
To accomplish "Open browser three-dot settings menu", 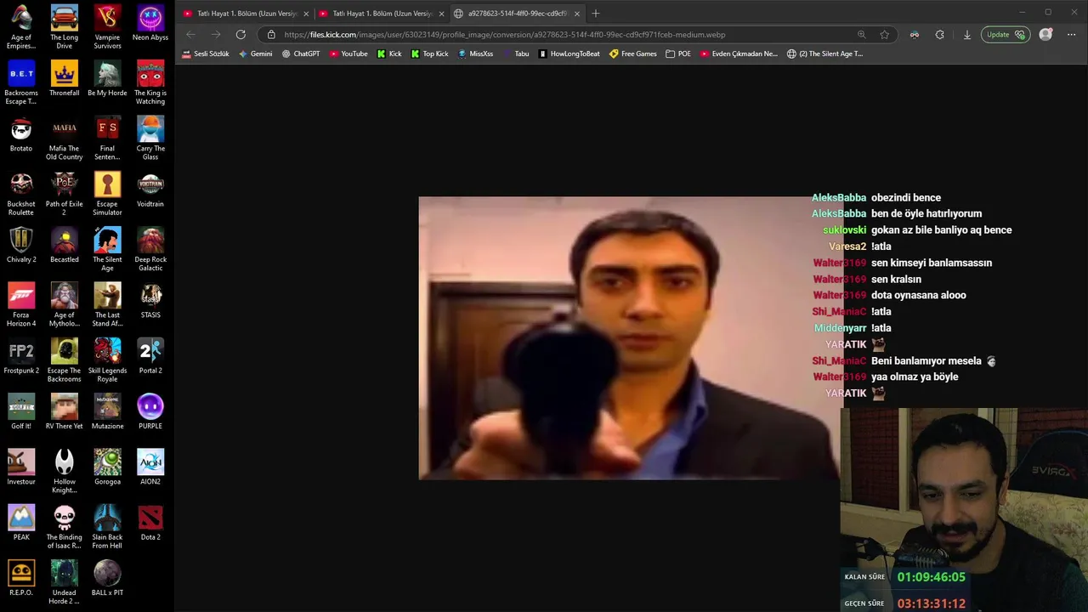I will coord(1071,35).
